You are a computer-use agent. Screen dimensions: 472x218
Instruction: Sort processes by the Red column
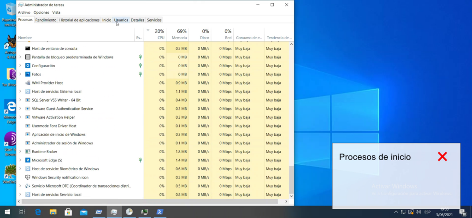(223, 34)
